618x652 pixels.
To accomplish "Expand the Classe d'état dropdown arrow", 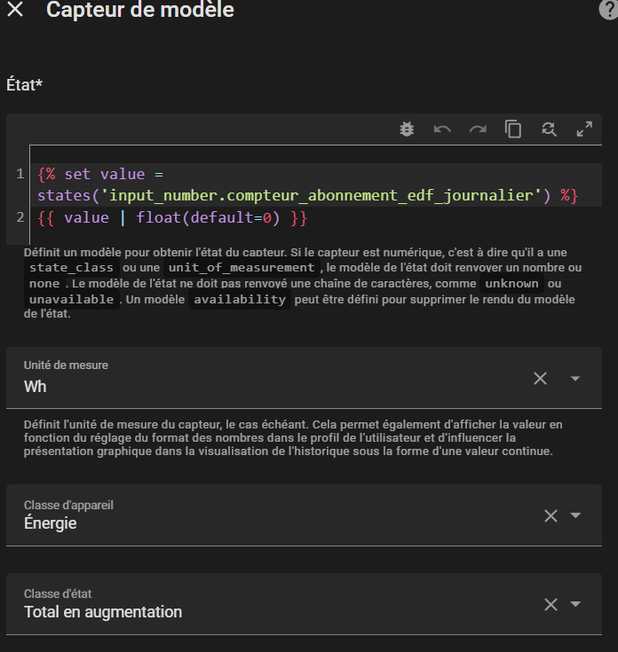I will (575, 604).
